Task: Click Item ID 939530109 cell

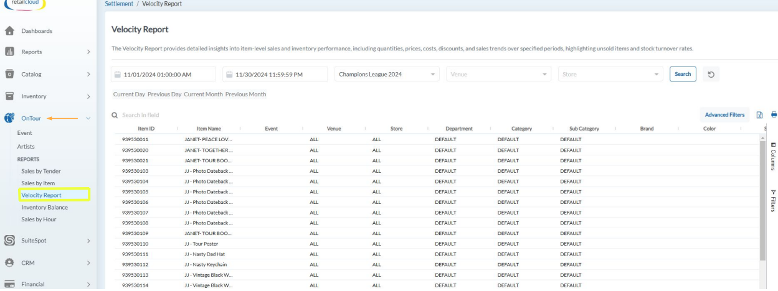Action: [x=135, y=233]
